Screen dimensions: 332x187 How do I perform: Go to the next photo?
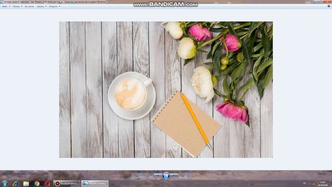pyautogui.click(x=174, y=176)
